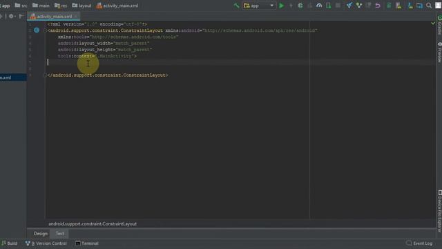Screen dimensions: 442x249
Task: Open project panel settings gear
Action: click(x=12, y=17)
